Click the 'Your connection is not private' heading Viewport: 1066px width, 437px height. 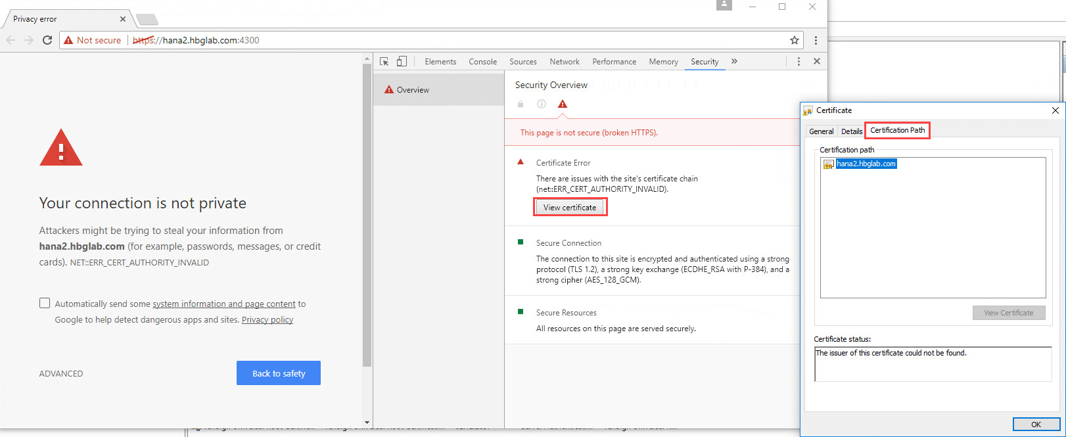tap(143, 203)
